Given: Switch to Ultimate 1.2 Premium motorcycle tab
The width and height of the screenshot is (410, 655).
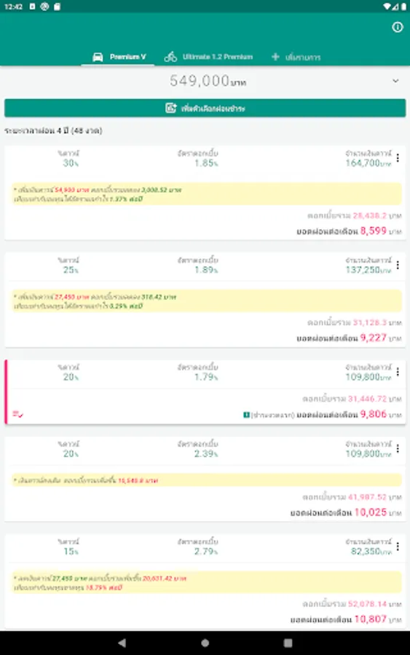Looking at the screenshot, I should point(208,57).
